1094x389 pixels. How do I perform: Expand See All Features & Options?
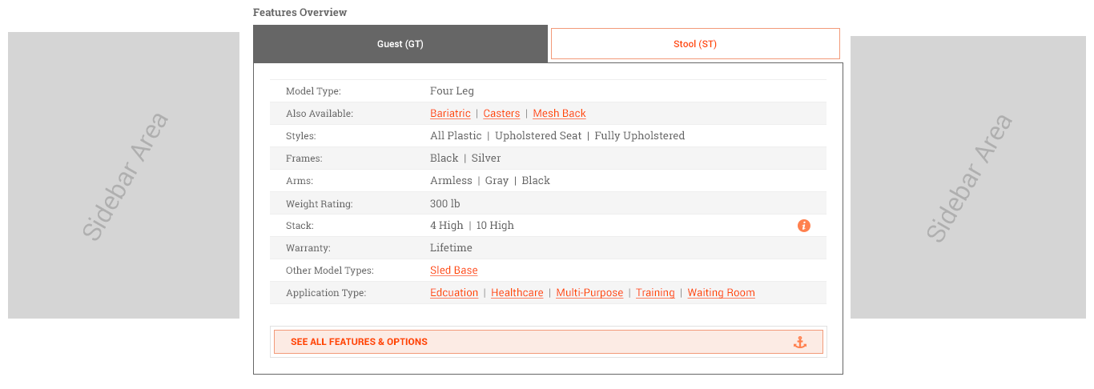(x=359, y=342)
